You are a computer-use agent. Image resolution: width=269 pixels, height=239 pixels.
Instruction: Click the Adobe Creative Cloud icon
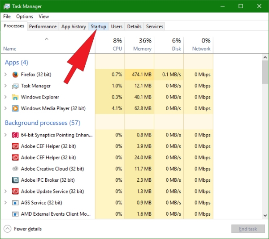[15, 169]
